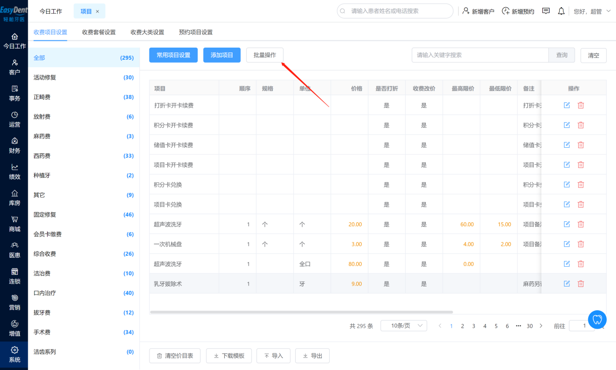Go to the next page arrow
616x370 pixels.
click(x=541, y=326)
